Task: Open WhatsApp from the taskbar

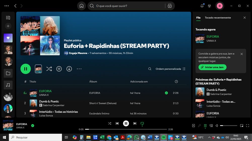Action: [136, 137]
